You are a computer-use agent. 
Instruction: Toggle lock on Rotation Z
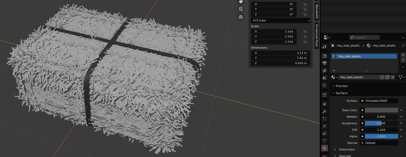(x=305, y=14)
